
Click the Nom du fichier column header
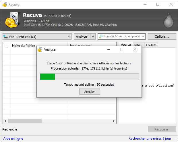[24, 46]
